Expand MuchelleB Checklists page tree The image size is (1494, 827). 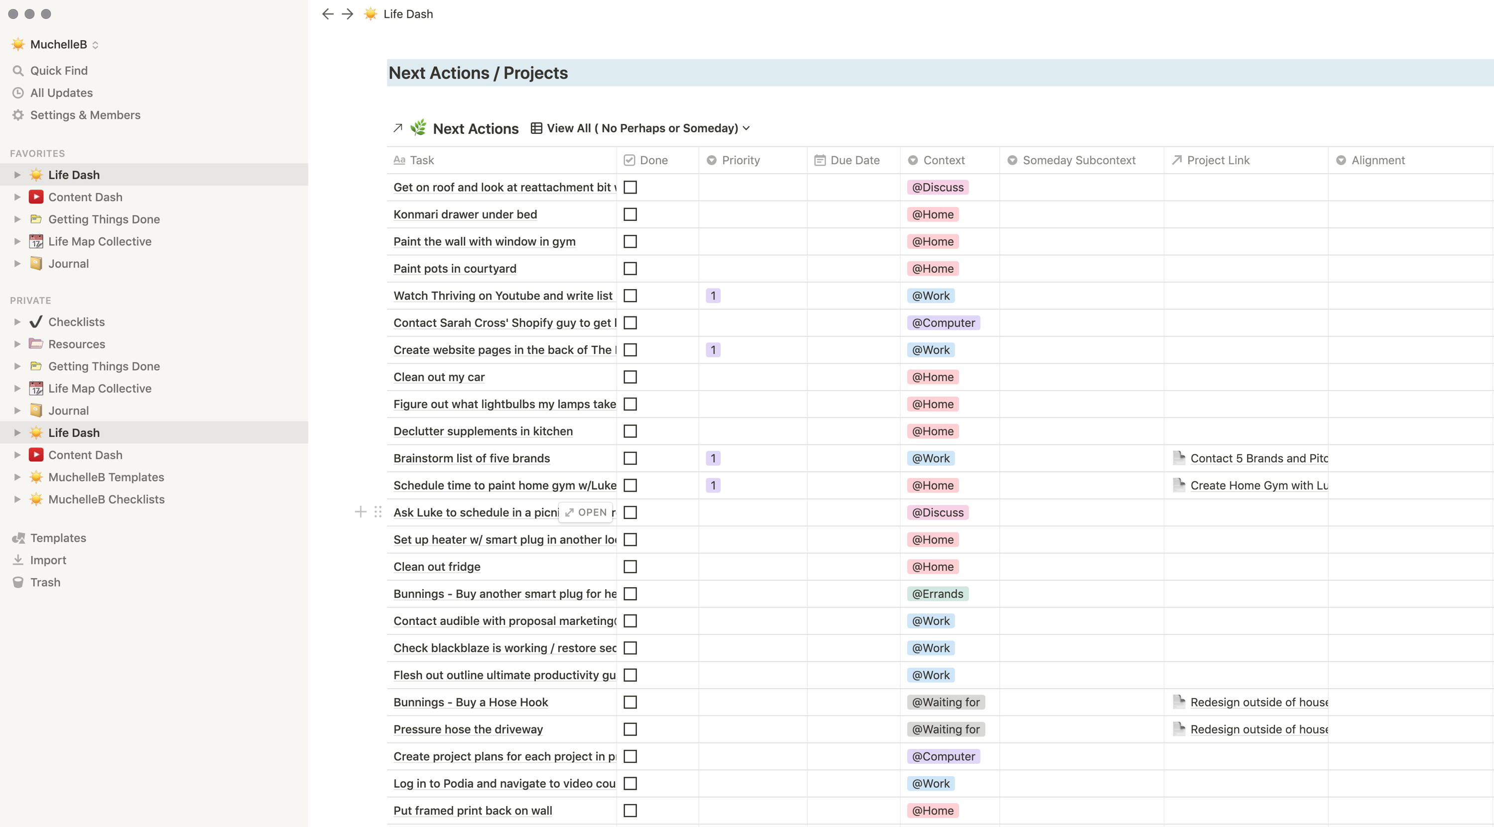pos(17,499)
